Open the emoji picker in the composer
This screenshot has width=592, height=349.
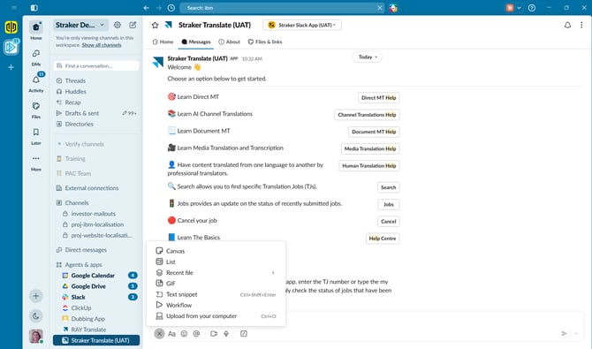point(185,333)
